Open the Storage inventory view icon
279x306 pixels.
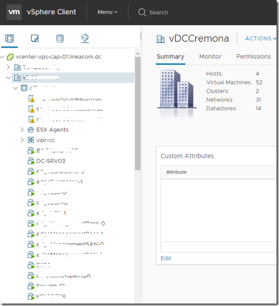tap(60, 38)
